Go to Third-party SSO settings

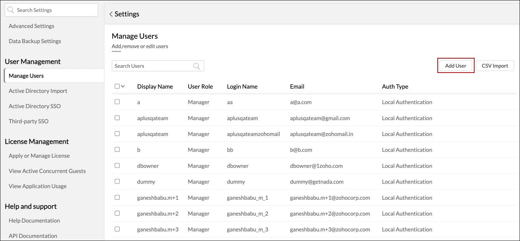point(28,121)
